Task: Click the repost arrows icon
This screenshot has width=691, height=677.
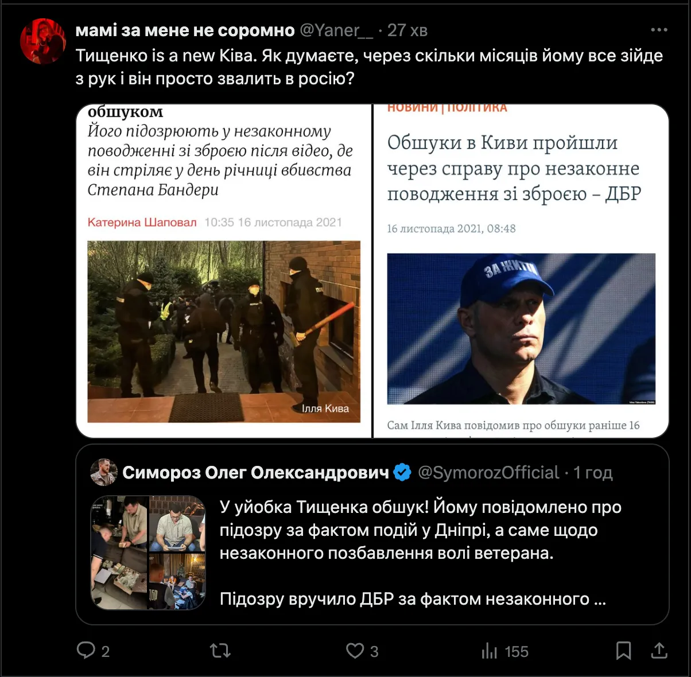Action: pos(220,650)
